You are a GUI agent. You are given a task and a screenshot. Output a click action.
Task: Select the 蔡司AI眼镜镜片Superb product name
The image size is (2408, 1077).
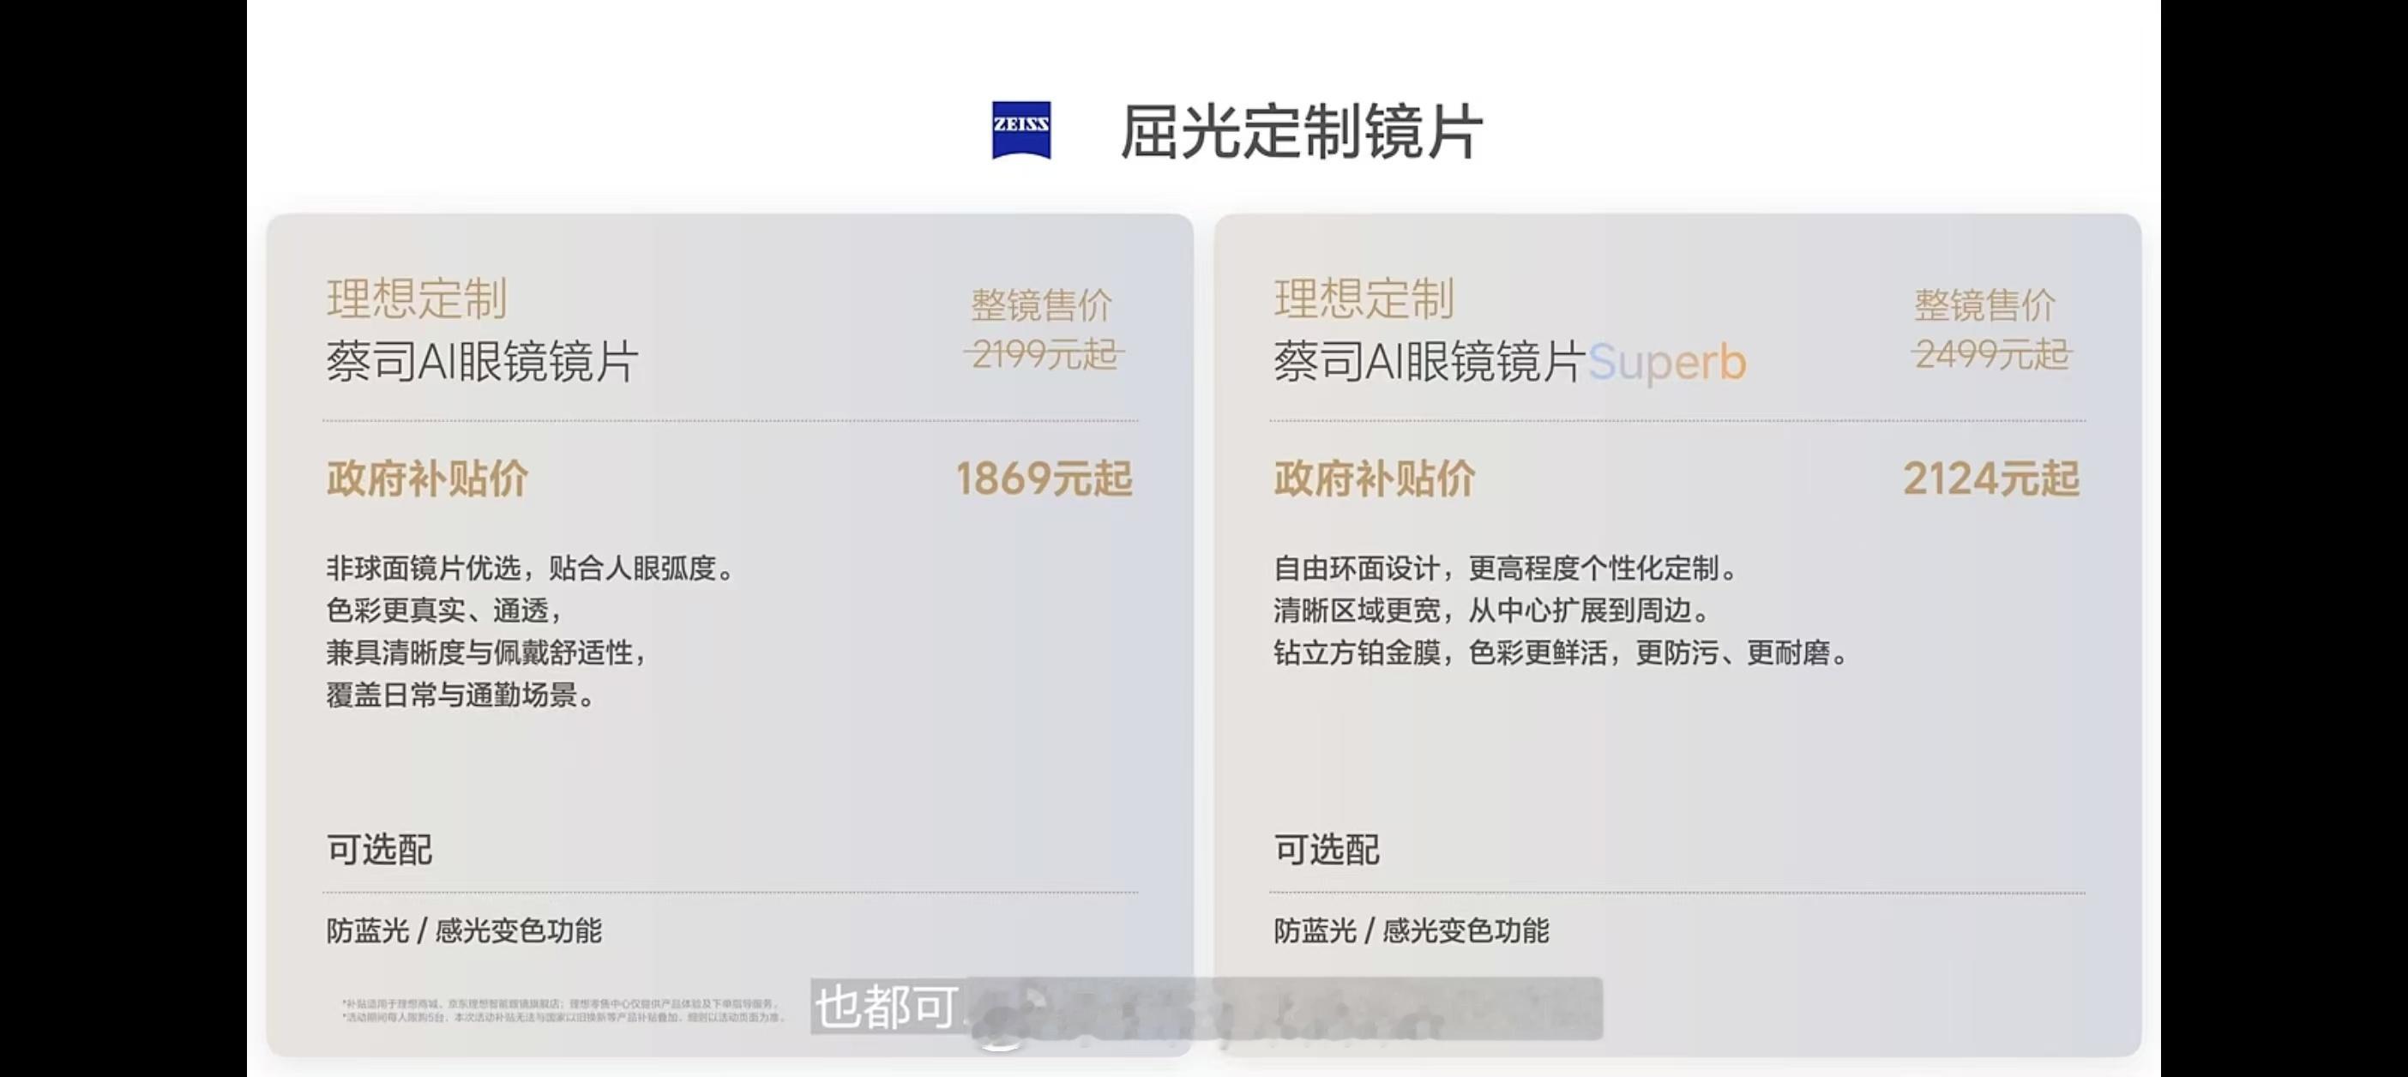tap(1508, 362)
